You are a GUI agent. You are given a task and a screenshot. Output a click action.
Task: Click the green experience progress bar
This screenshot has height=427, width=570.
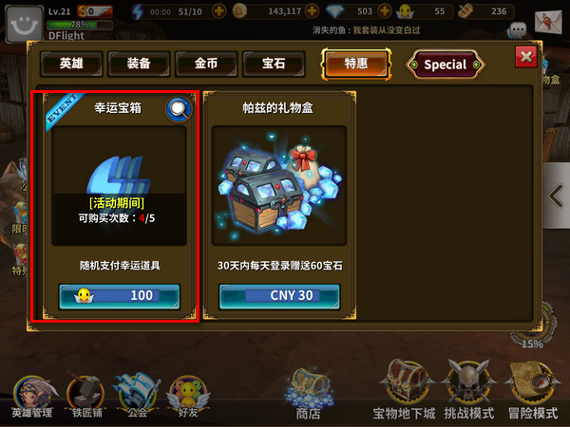click(80, 25)
